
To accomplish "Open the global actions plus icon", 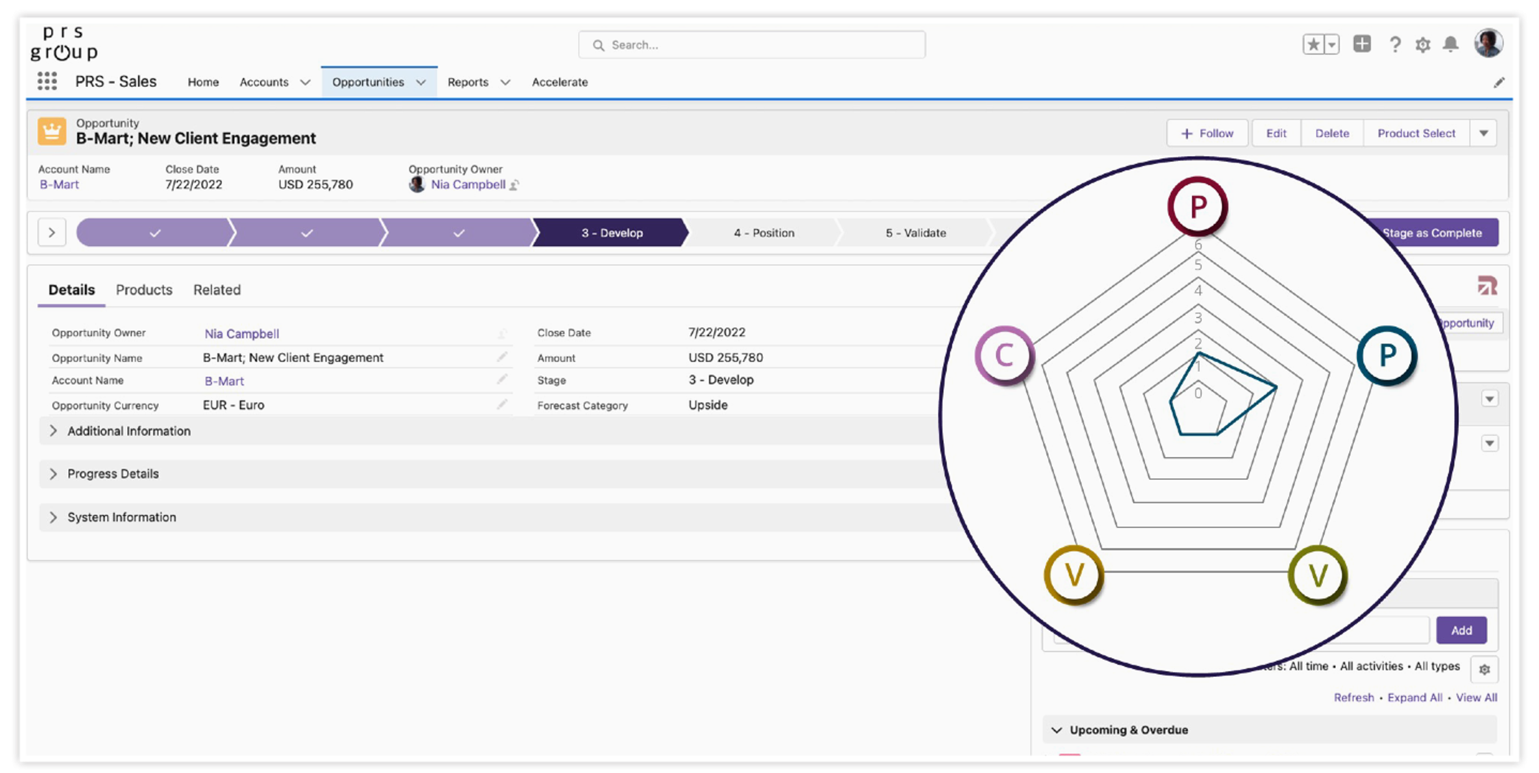I will [1363, 44].
